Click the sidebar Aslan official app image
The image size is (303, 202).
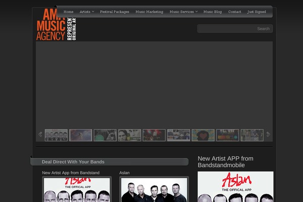(x=235, y=187)
